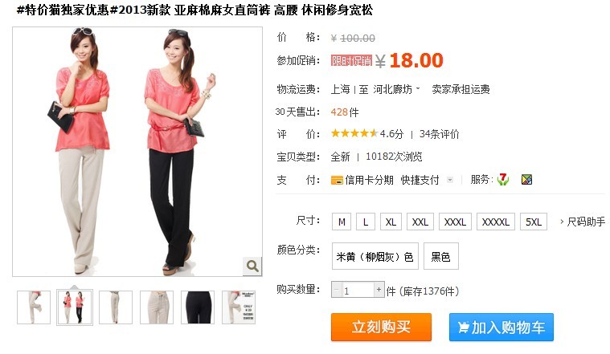
Task: Open the 34条评价 reviews link
Action: click(x=439, y=134)
